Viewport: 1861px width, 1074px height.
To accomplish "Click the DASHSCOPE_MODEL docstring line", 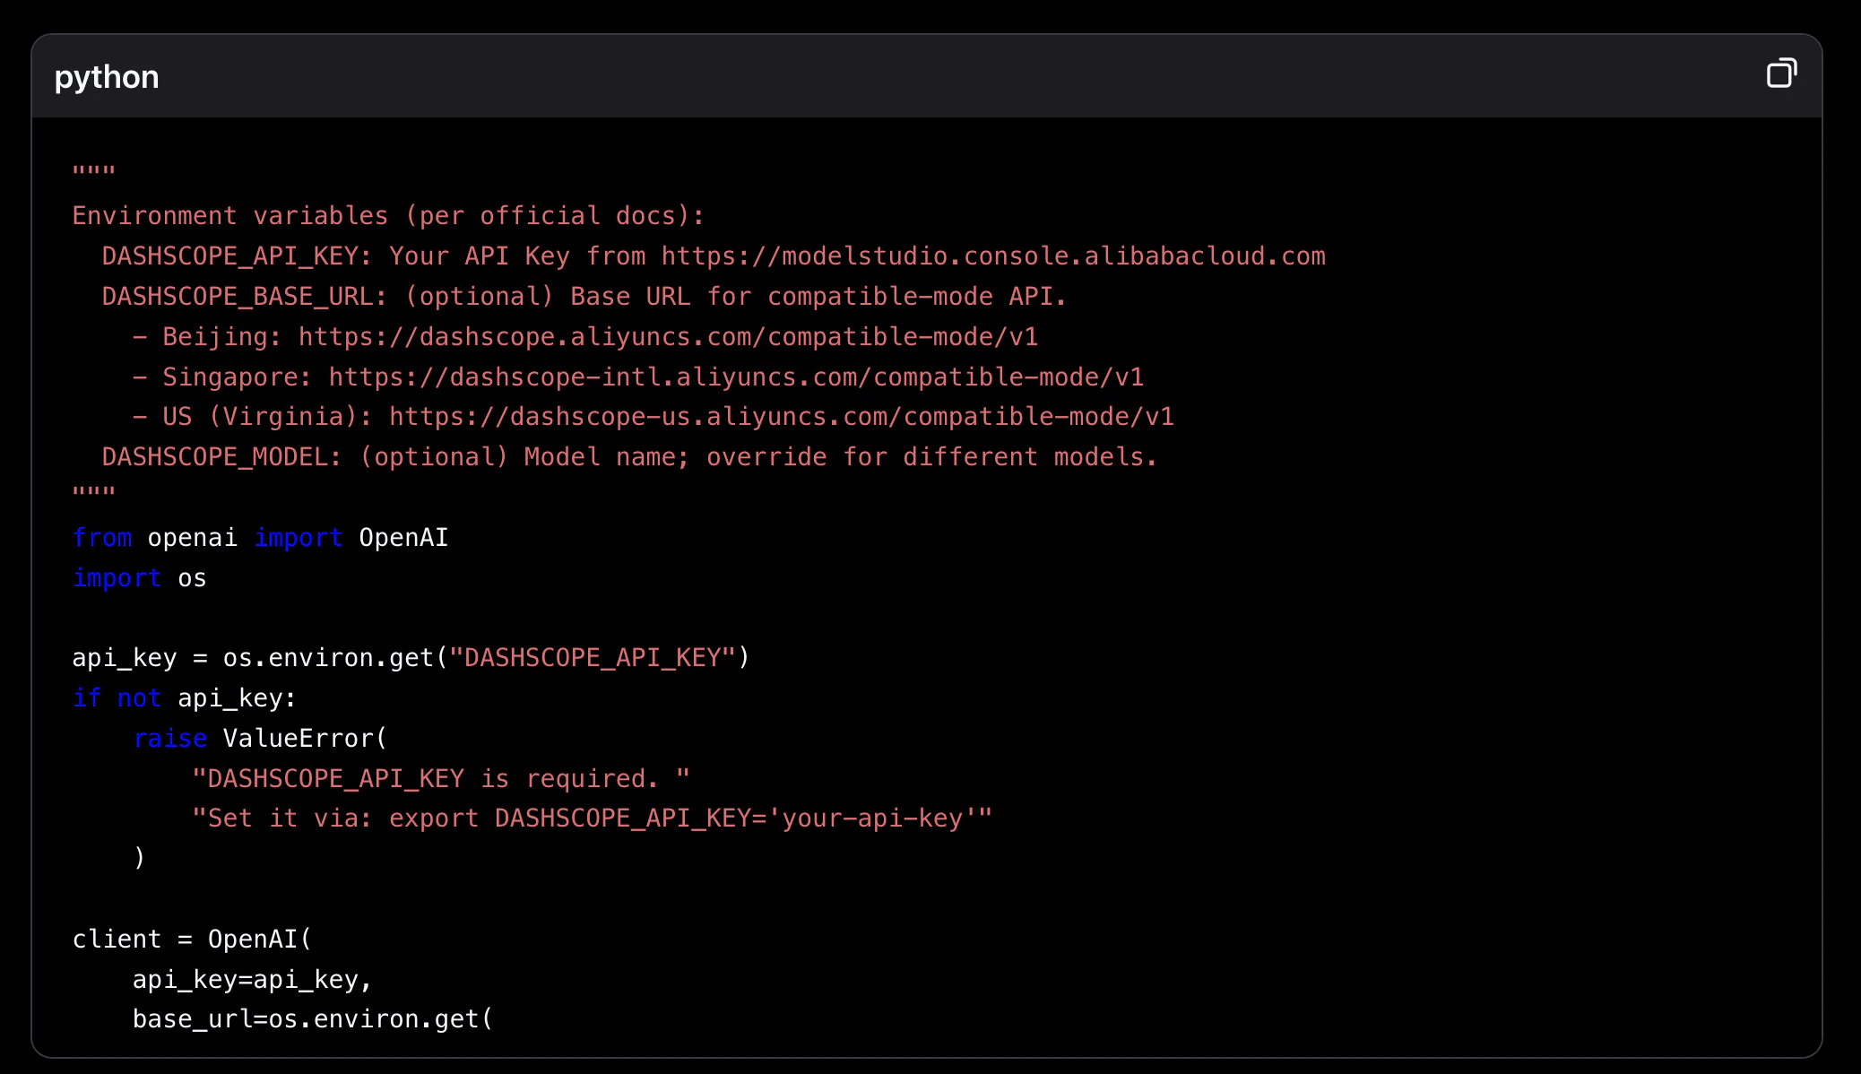I will pyautogui.click(x=628, y=457).
